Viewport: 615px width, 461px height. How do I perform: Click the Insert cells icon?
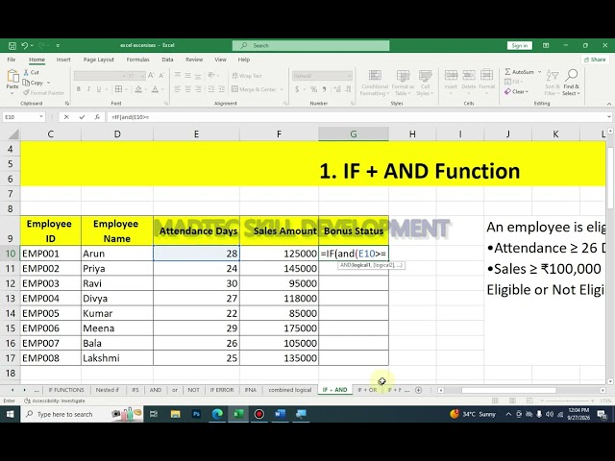[451, 75]
